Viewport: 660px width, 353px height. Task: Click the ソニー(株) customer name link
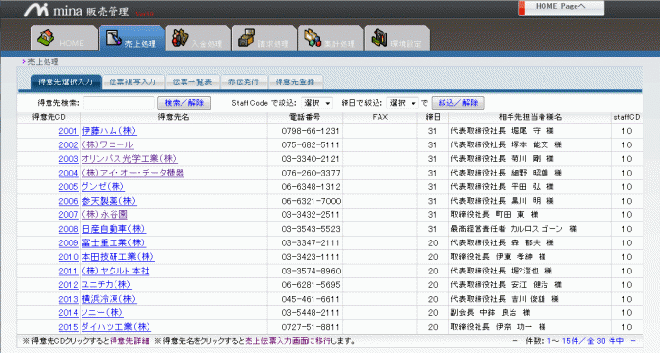click(x=102, y=312)
